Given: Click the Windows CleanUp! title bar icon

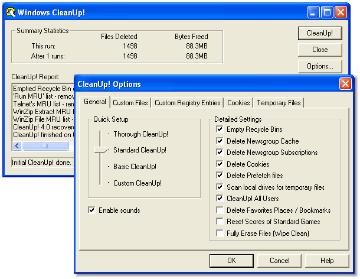Looking at the screenshot, I should pos(11,12).
